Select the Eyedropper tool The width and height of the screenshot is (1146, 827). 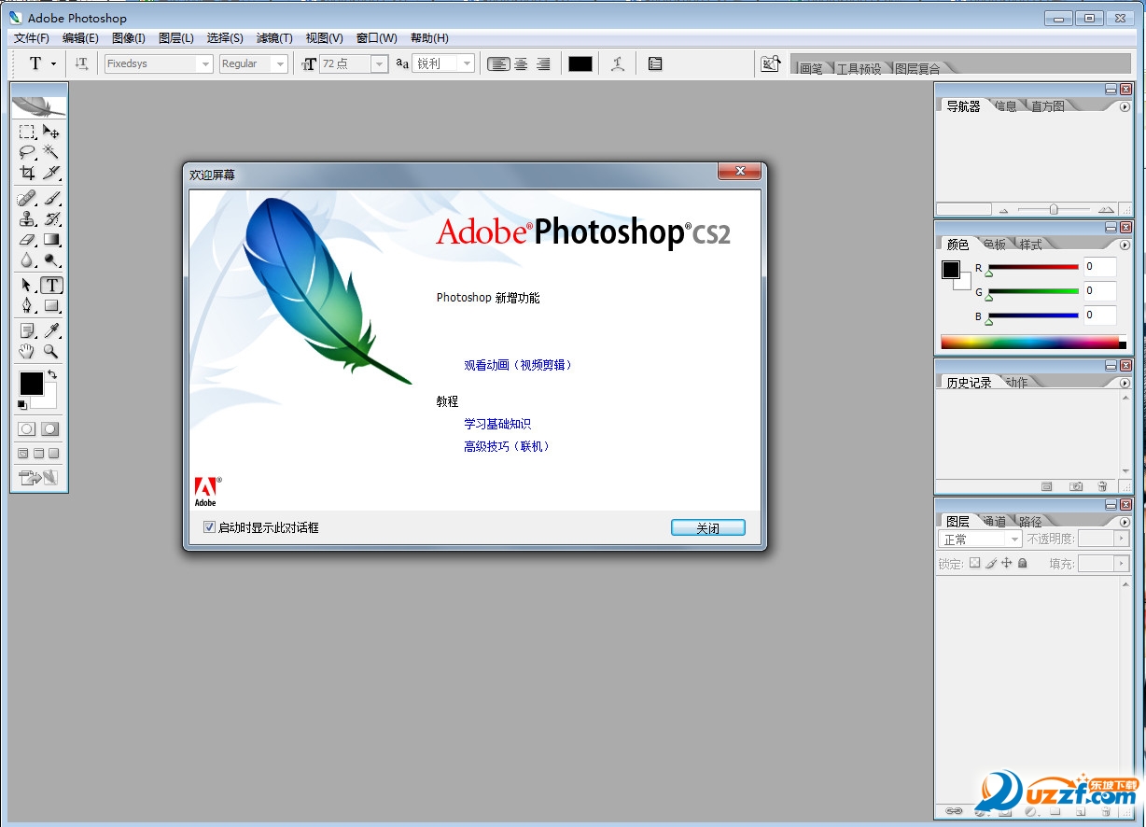pyautogui.click(x=51, y=330)
